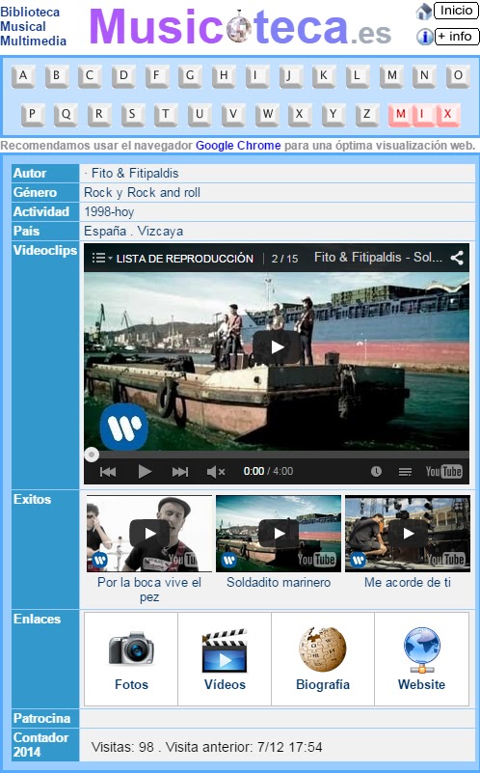This screenshot has width=480, height=773.
Task: Click the video progress bar handle
Action: point(92,455)
